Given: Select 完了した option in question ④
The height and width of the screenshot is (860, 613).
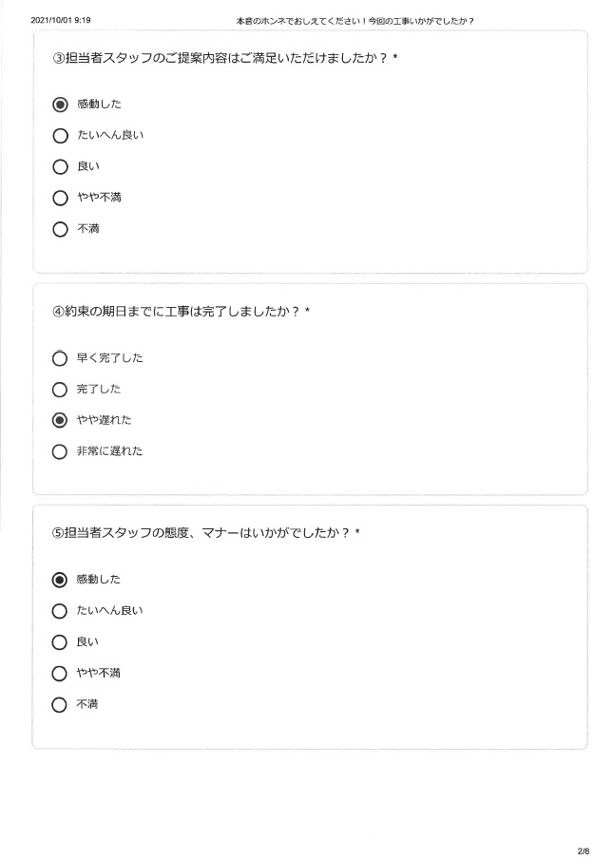Looking at the screenshot, I should 60,390.
